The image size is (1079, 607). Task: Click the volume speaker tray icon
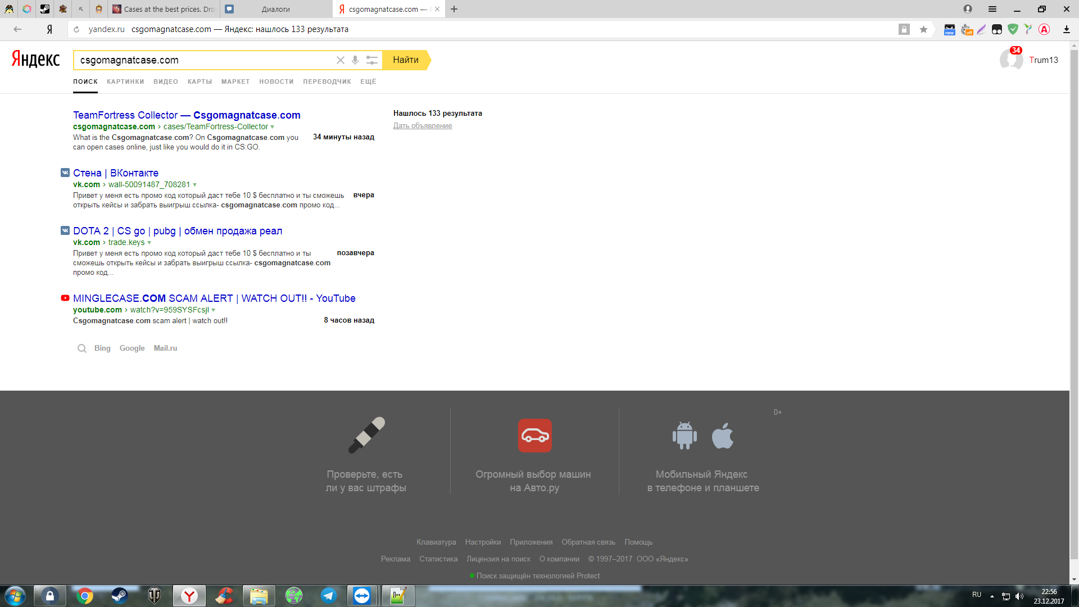click(1019, 596)
